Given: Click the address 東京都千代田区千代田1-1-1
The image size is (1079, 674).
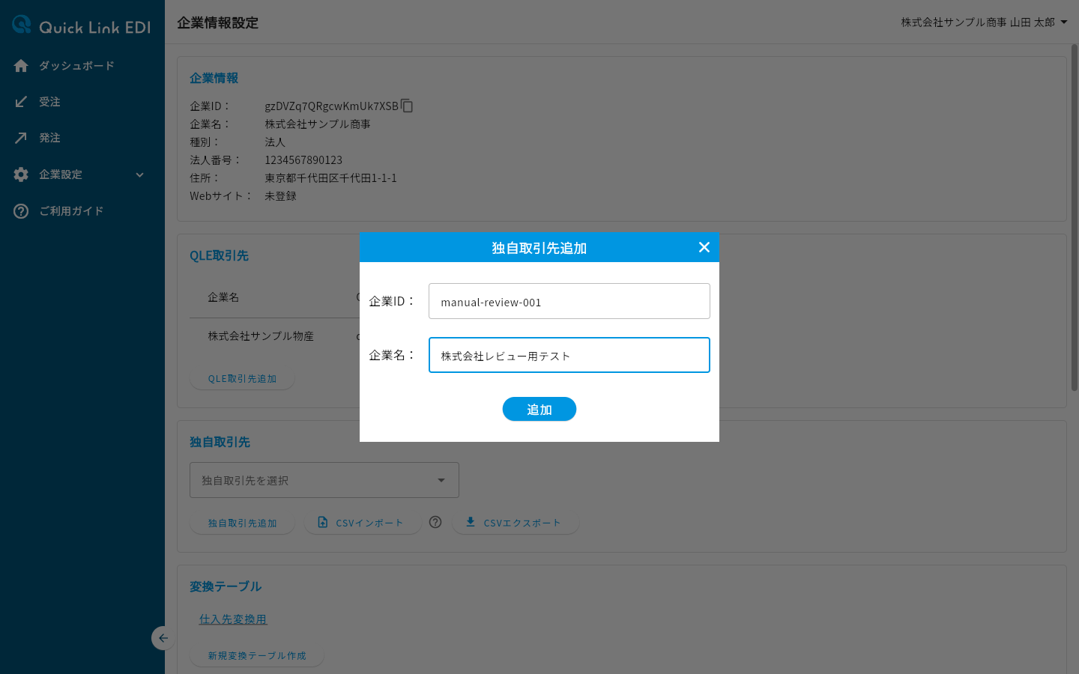Looking at the screenshot, I should point(330,178).
